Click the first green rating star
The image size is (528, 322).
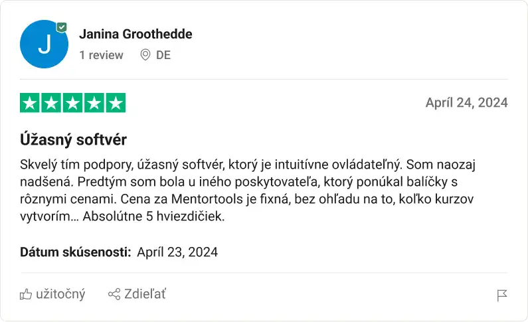[30, 103]
